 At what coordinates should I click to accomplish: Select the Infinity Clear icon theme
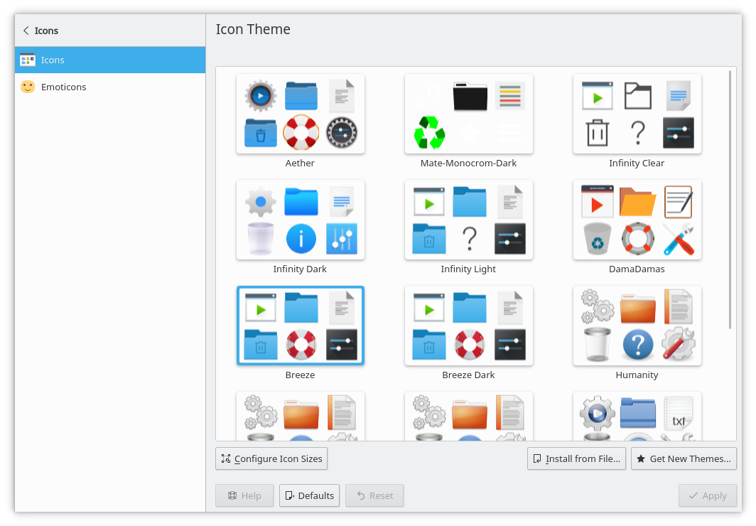click(637, 114)
